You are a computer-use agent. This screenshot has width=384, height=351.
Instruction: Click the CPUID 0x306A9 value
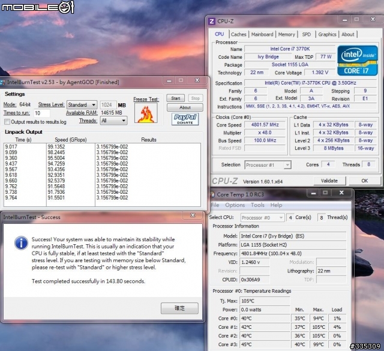point(254,280)
